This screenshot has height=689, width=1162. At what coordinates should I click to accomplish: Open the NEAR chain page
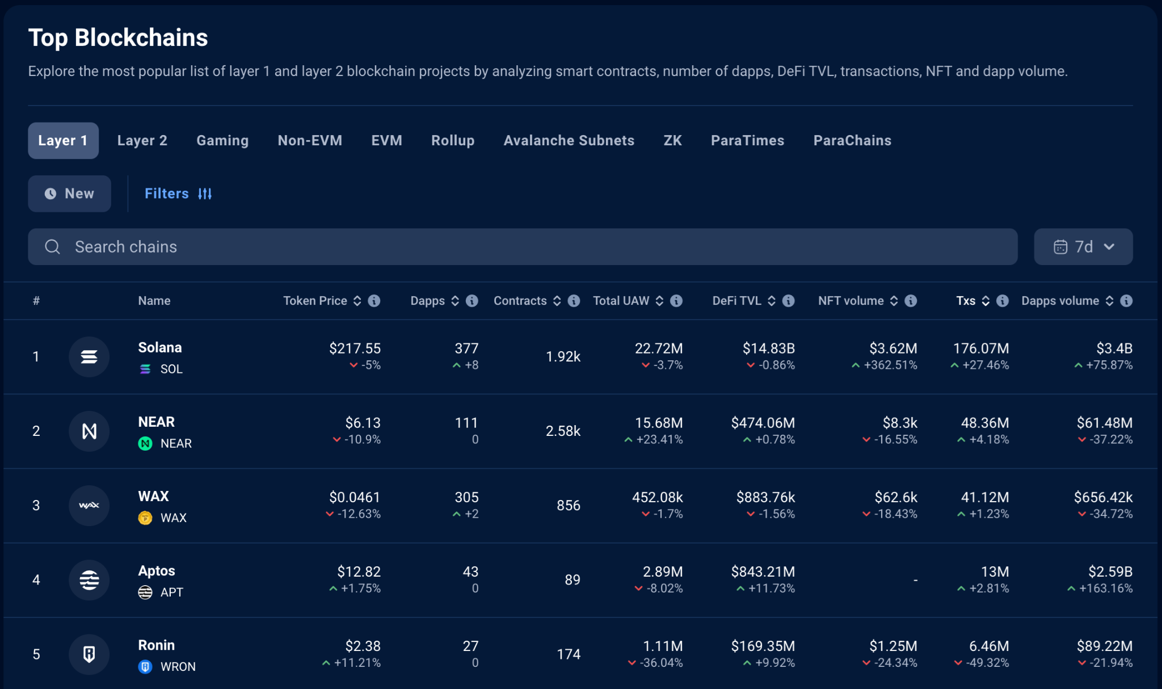point(156,422)
